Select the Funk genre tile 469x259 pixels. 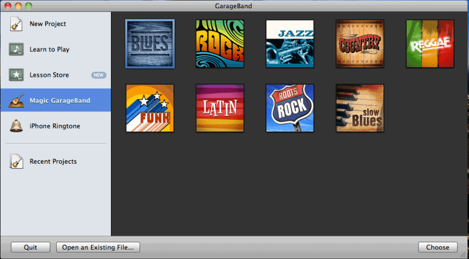click(x=150, y=108)
